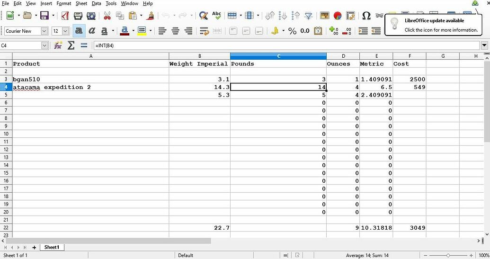Cut selection with scissors icon
490x259 pixels.
click(107, 15)
